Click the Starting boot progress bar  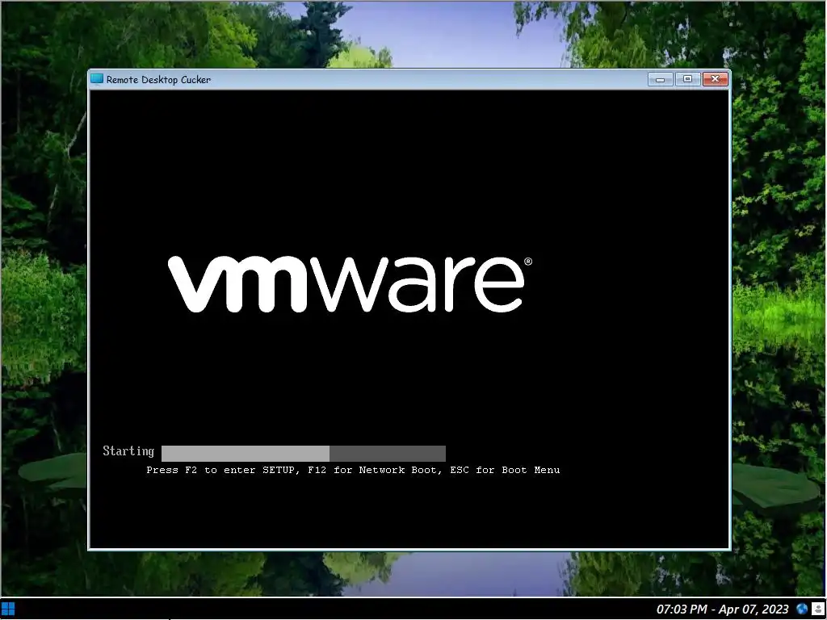[304, 453]
